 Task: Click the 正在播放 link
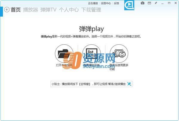(x=93, y=3)
